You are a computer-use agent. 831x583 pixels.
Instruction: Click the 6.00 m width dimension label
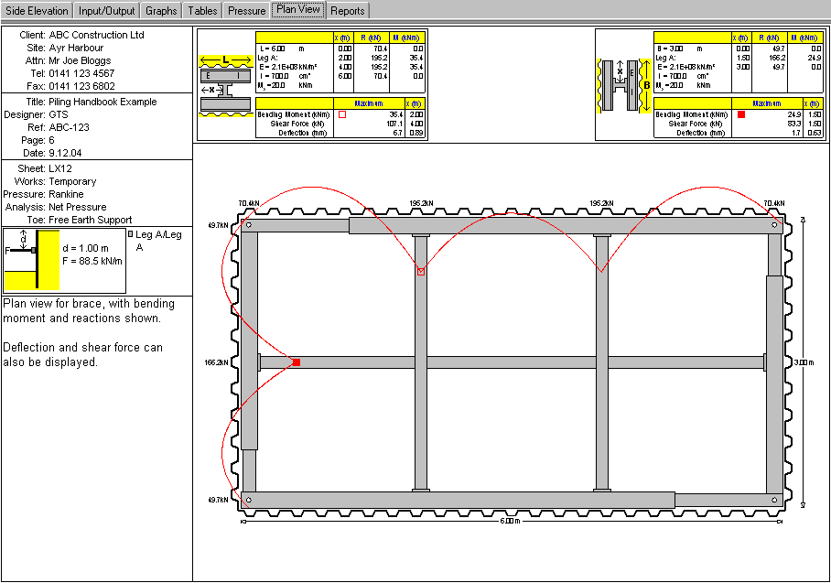point(510,522)
